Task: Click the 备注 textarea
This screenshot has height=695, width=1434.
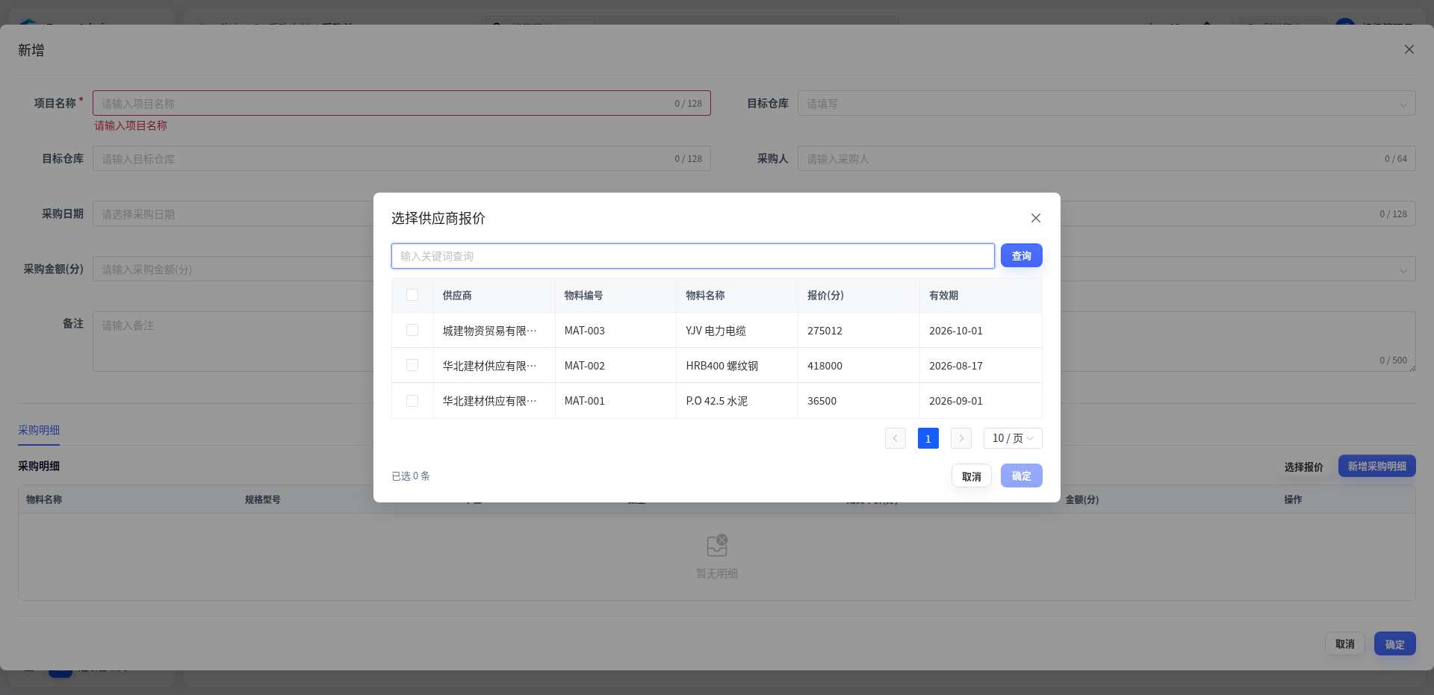Action: [x=233, y=341]
